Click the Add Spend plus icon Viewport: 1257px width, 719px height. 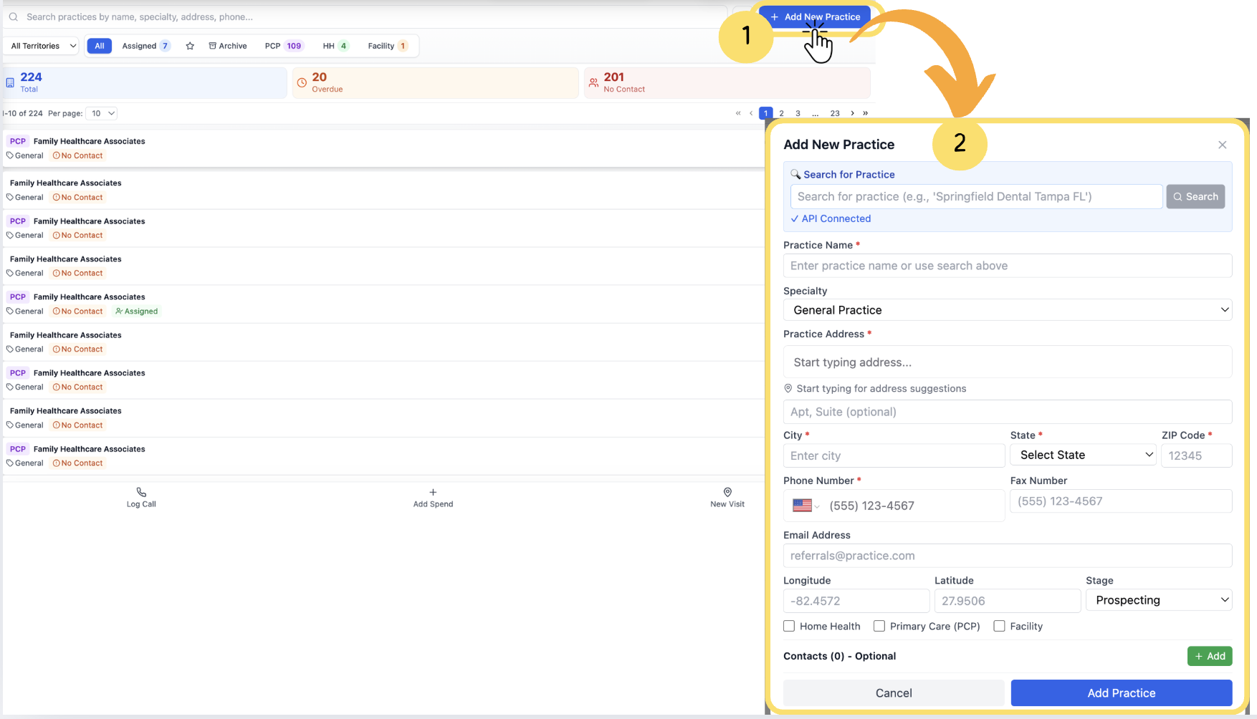point(433,493)
